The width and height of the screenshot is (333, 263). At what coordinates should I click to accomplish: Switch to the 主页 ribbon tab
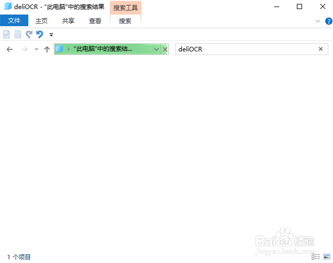(x=41, y=21)
